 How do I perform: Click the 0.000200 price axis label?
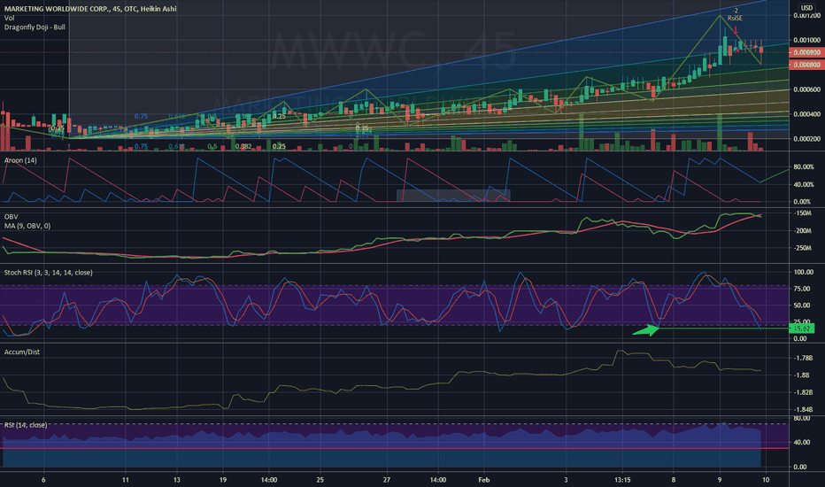click(x=806, y=139)
